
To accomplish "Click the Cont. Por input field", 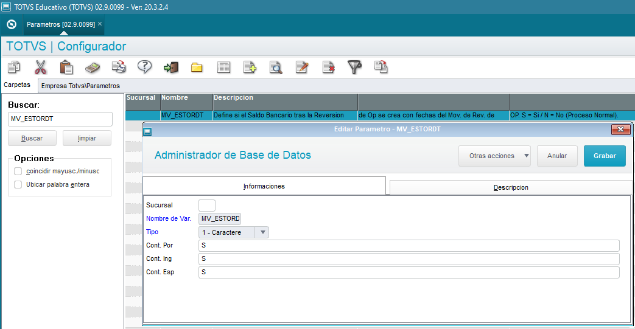I will pyautogui.click(x=409, y=245).
